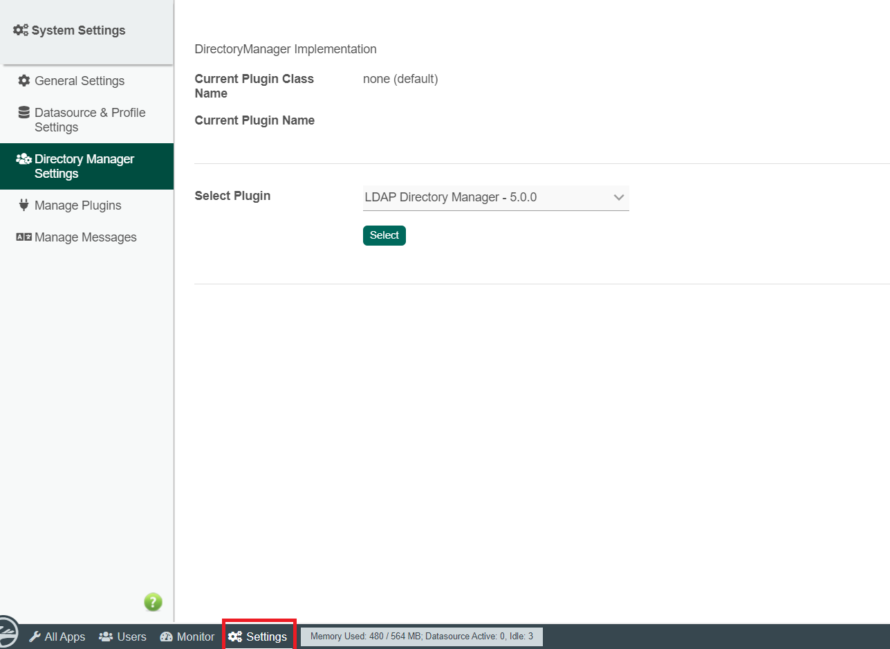The image size is (890, 649).
Task: Click the Joget logo in the footer bar
Action: point(7,634)
